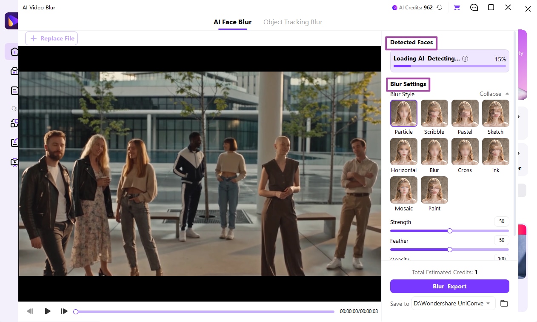Step forward to the next frame

pos(64,311)
